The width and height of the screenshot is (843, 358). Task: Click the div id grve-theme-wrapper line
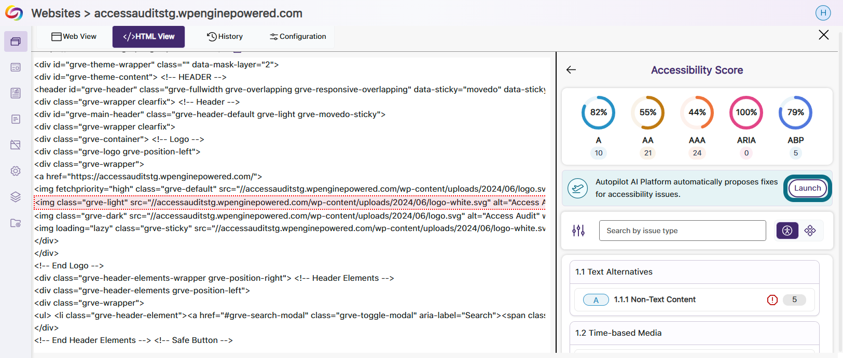[x=157, y=65]
